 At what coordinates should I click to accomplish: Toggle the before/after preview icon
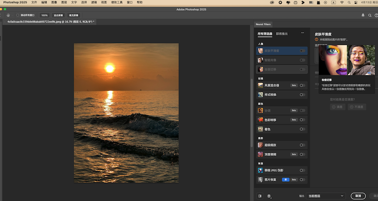260,196
